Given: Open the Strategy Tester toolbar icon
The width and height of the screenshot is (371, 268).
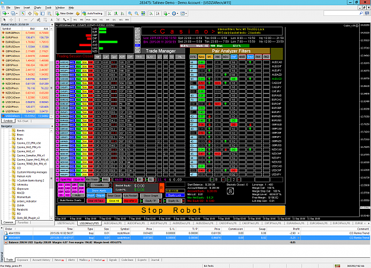Looking at the screenshot, I should click(49, 14).
